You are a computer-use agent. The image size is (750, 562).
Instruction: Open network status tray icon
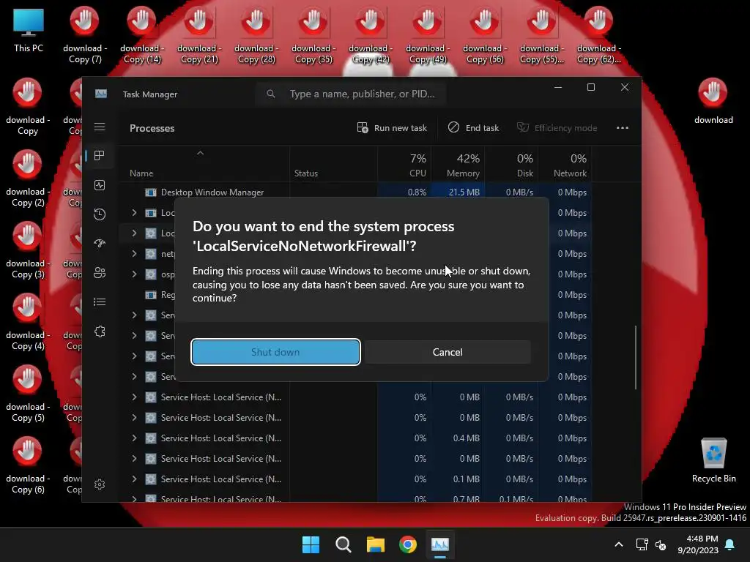pos(642,544)
